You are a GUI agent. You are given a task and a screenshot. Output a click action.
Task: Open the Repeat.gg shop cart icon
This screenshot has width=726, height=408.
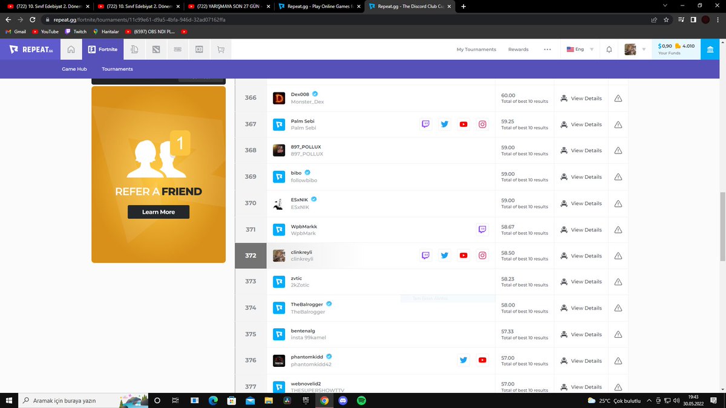coord(221,49)
